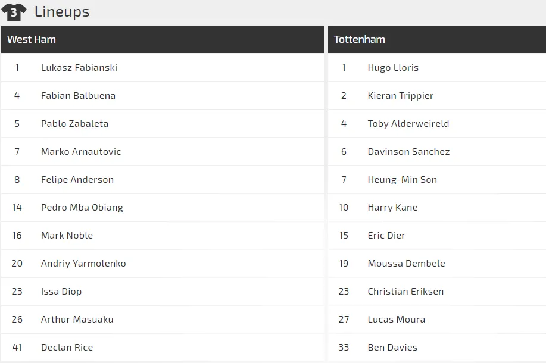Open Pablo Zabaleta player profile

(x=74, y=124)
